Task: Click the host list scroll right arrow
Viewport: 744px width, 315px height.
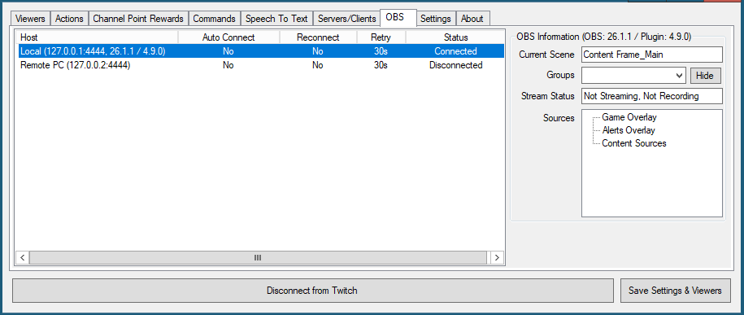Action: 497,257
